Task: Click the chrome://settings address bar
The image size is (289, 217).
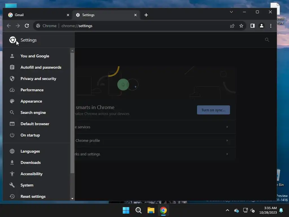Action: (x=140, y=26)
